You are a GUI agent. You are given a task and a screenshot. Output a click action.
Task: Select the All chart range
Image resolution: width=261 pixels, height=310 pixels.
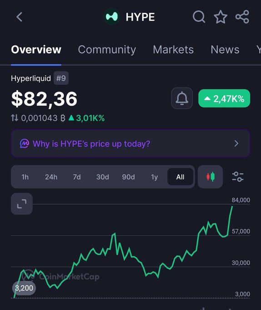(x=180, y=177)
